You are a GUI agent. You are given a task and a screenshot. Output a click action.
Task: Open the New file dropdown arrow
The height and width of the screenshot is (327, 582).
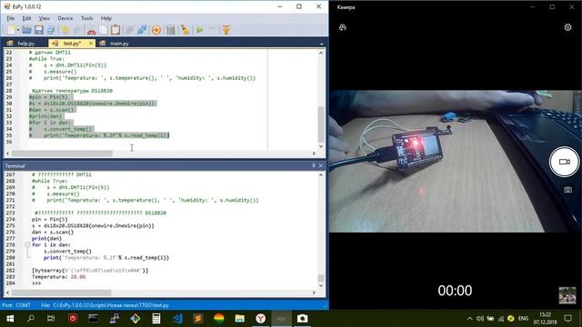point(18,30)
